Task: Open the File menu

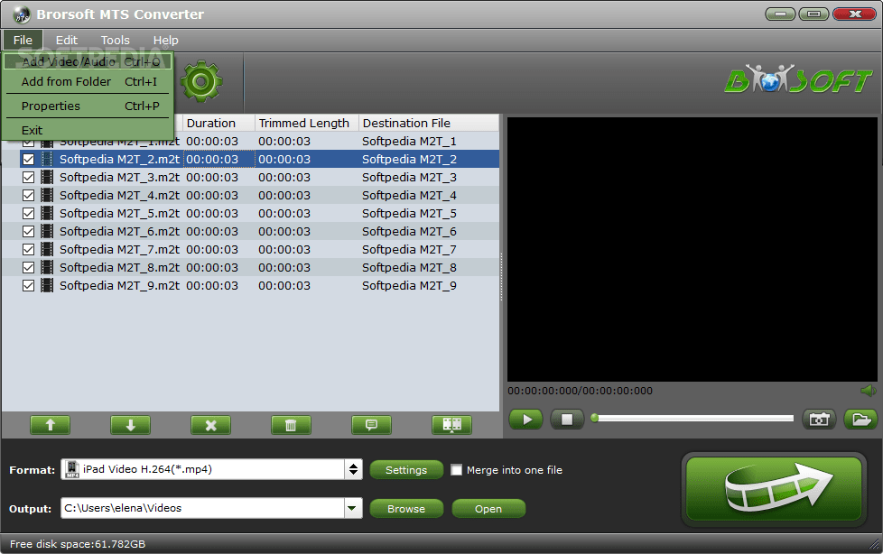Action: pyautogui.click(x=23, y=40)
